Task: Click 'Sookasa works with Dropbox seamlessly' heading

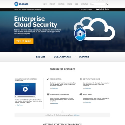Action: pos(26,80)
